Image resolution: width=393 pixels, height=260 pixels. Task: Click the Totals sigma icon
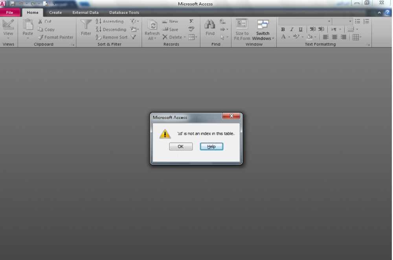coord(191,21)
